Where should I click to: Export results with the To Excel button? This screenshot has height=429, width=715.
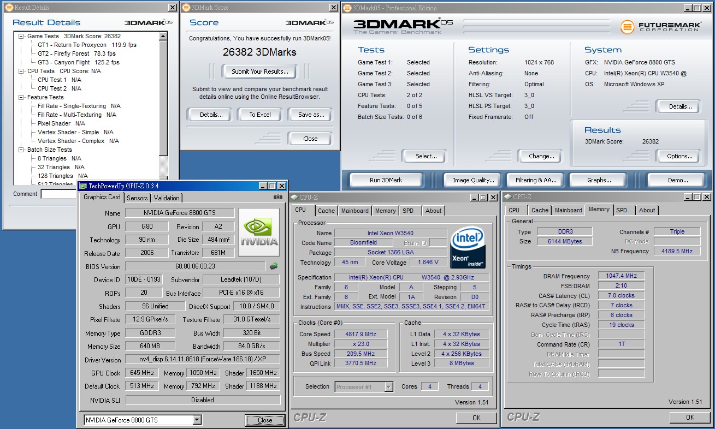point(259,115)
